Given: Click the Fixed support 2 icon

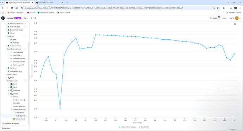Looking at the screenshot, I should click(x=11, y=52).
